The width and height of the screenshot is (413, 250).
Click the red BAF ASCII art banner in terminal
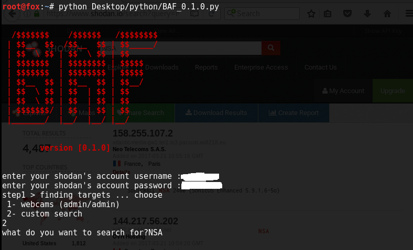[82, 77]
